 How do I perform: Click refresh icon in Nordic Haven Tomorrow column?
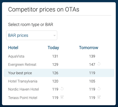(x=99, y=89)
